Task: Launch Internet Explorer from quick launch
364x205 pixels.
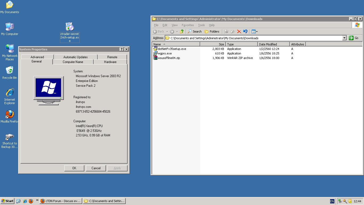Action: [25, 201]
